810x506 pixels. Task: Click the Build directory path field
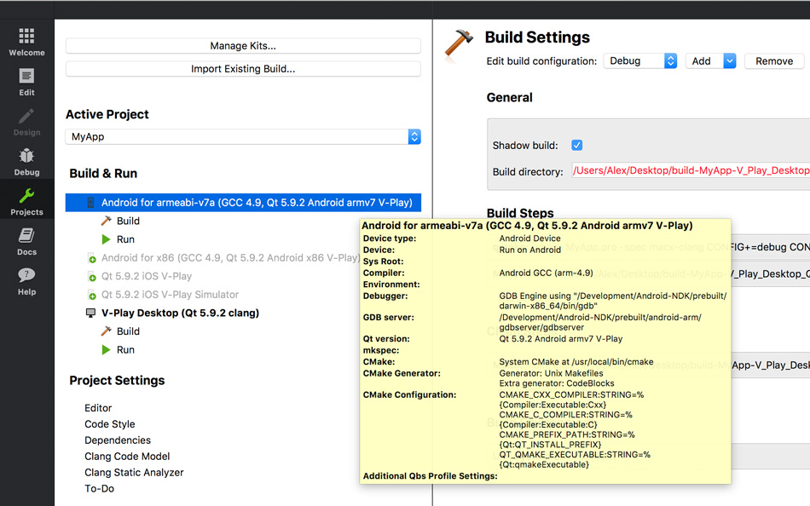pos(691,171)
